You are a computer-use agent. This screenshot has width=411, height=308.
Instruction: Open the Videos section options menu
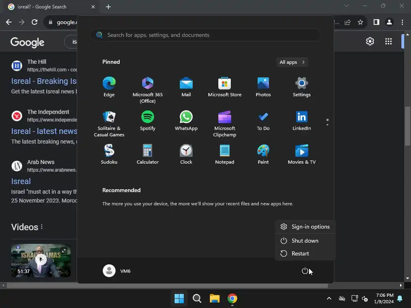[42, 227]
